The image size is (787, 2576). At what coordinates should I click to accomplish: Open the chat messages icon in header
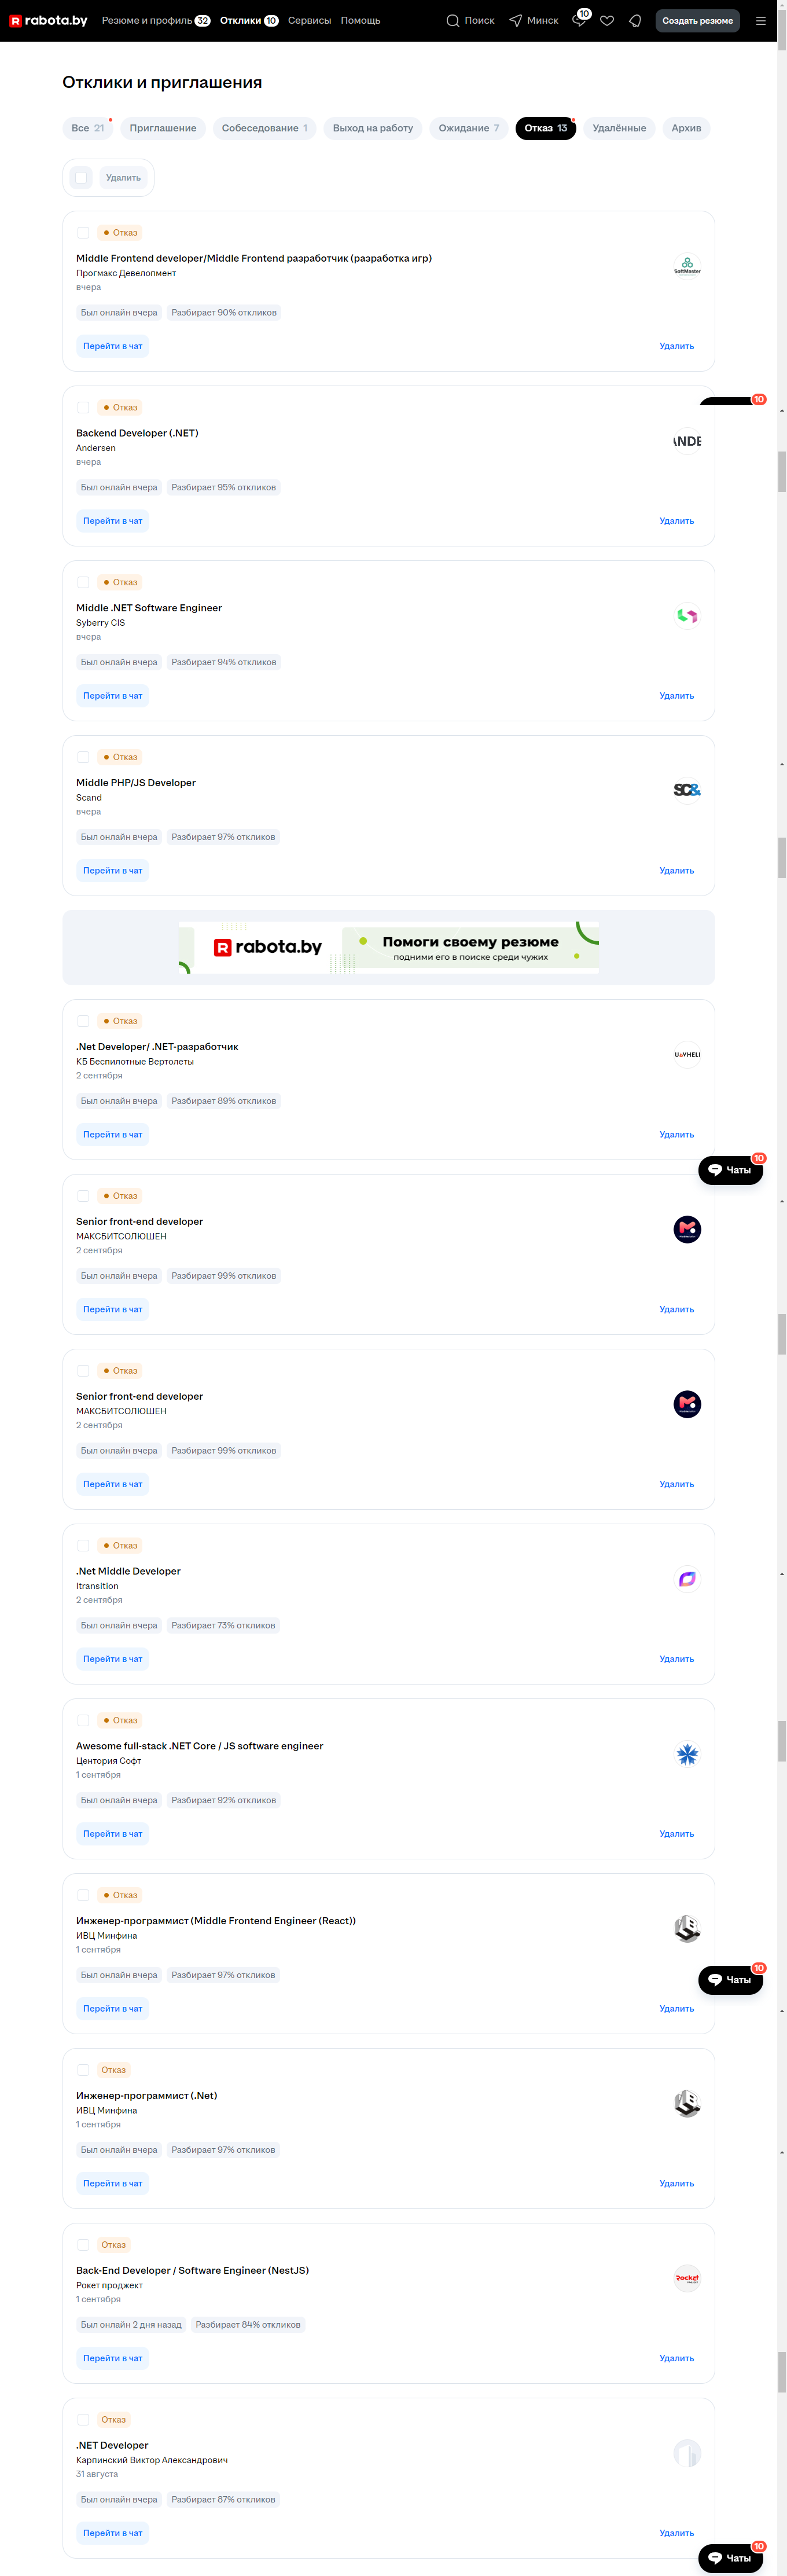tap(578, 20)
